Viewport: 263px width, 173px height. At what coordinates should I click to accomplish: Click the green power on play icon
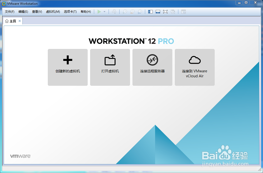click(99, 12)
